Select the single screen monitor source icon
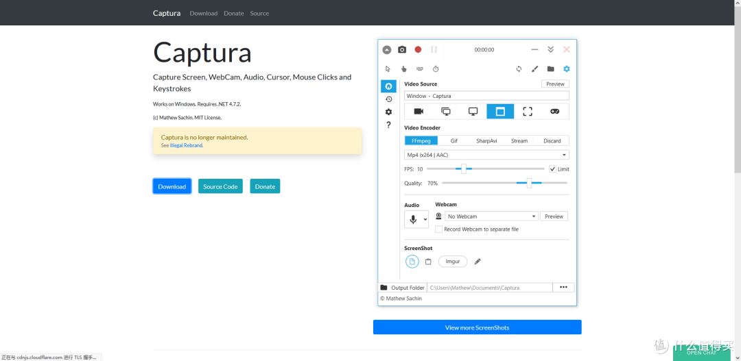This screenshot has width=741, height=361. click(x=473, y=112)
